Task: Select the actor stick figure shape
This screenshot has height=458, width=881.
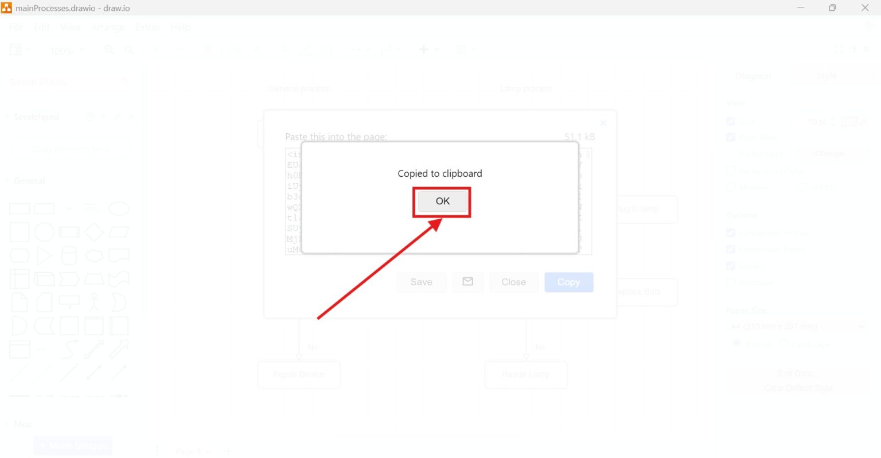Action: click(94, 302)
